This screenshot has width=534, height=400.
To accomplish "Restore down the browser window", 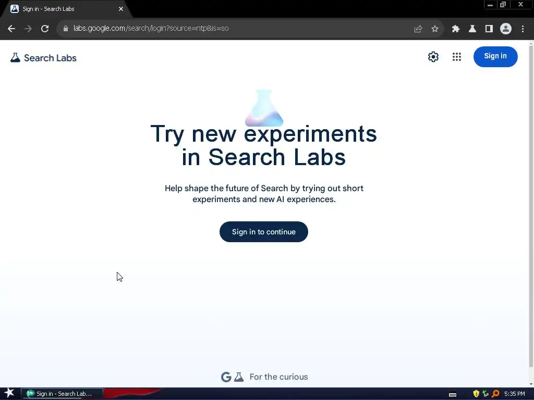I will coord(503,5).
